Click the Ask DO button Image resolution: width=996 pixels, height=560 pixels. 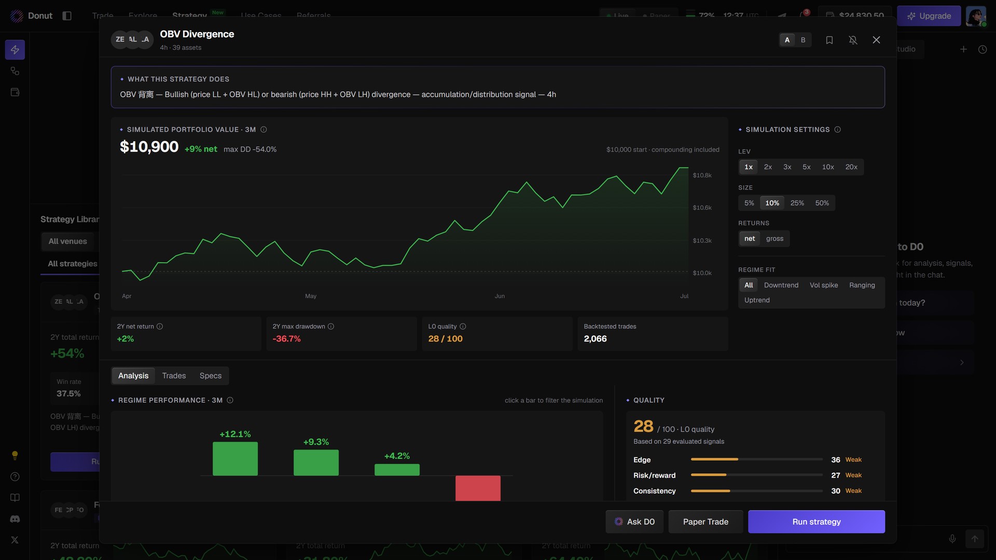click(634, 522)
